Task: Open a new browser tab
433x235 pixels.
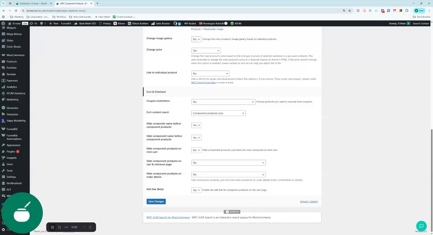Action: click(x=97, y=3)
